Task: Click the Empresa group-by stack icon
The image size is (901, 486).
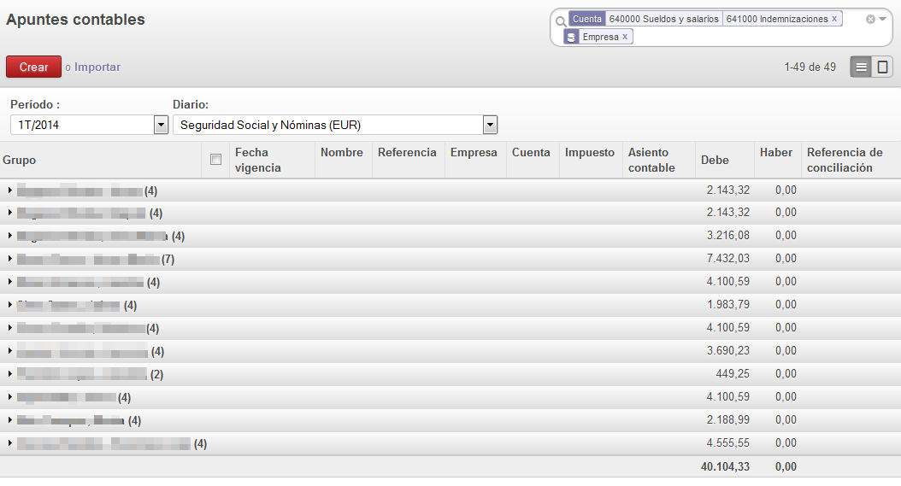Action: [571, 37]
